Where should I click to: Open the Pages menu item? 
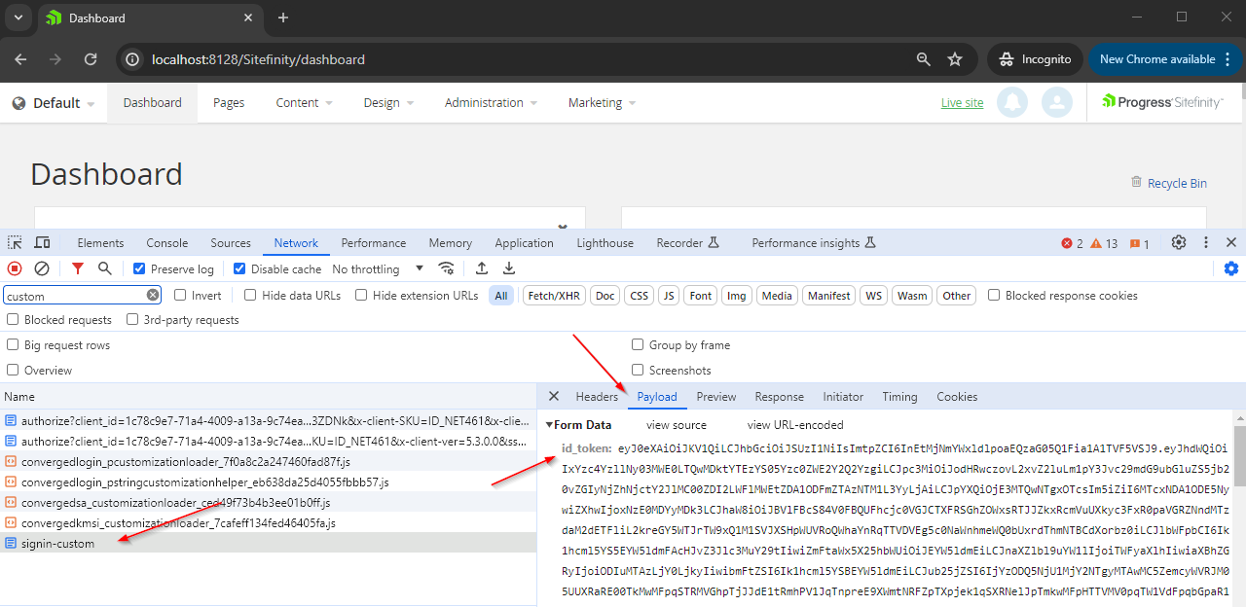click(229, 102)
